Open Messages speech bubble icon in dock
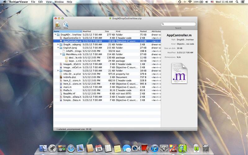 coord(127,148)
